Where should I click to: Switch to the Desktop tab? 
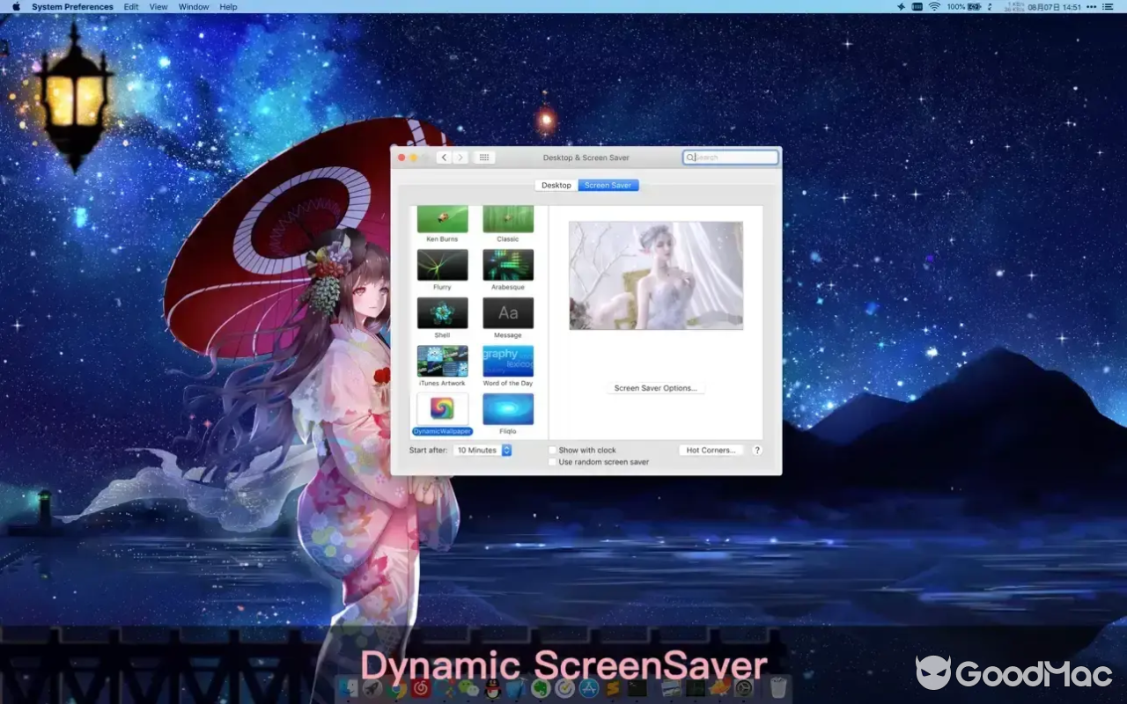point(556,185)
